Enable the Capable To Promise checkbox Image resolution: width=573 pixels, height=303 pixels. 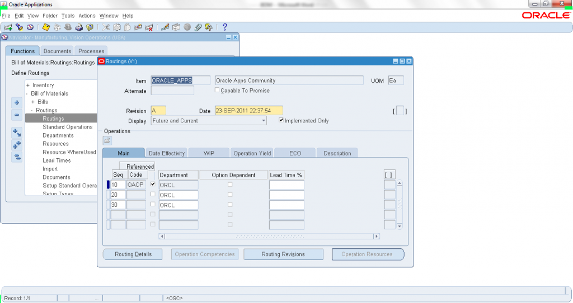pyautogui.click(x=218, y=90)
